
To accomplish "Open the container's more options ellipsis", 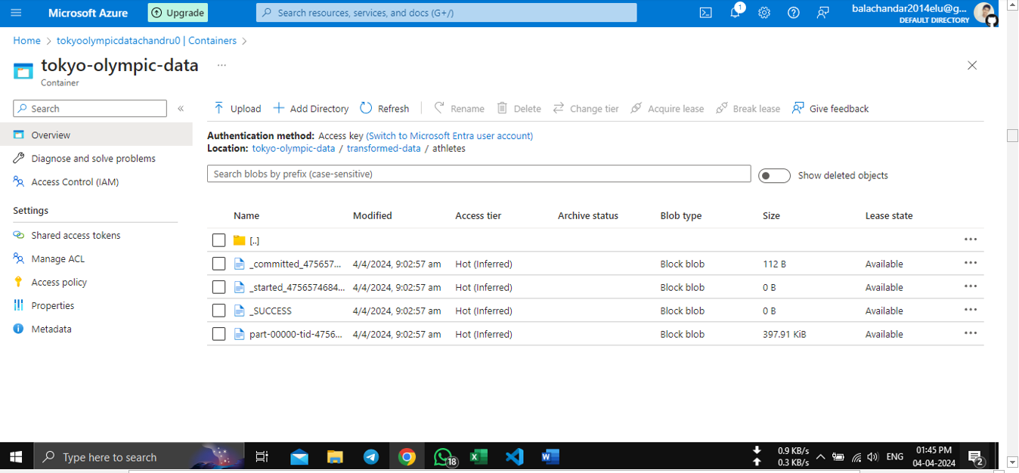I will 221,65.
